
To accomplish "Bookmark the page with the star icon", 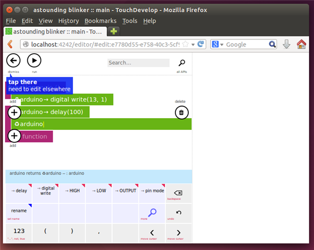I will pyautogui.click(x=186, y=44).
